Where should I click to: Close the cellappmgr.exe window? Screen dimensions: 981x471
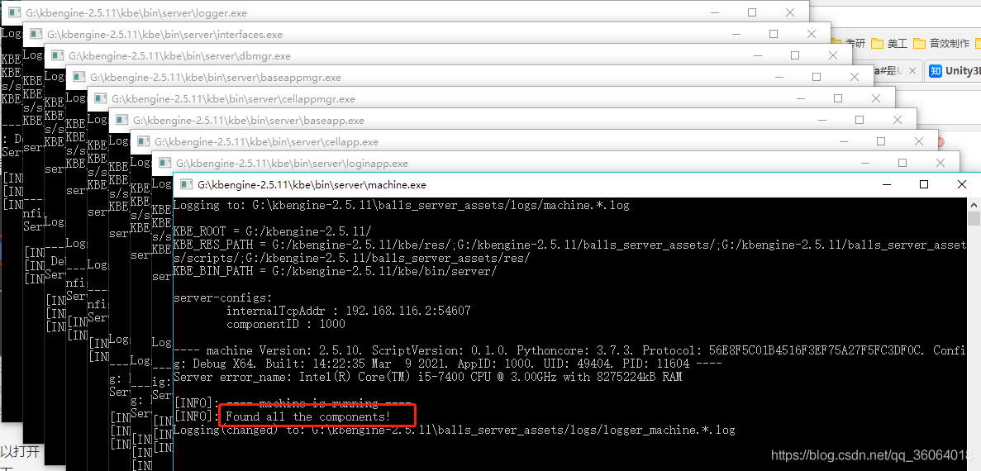(876, 98)
